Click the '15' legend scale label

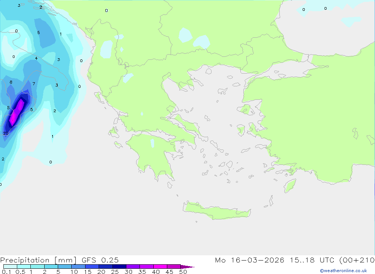88,272
